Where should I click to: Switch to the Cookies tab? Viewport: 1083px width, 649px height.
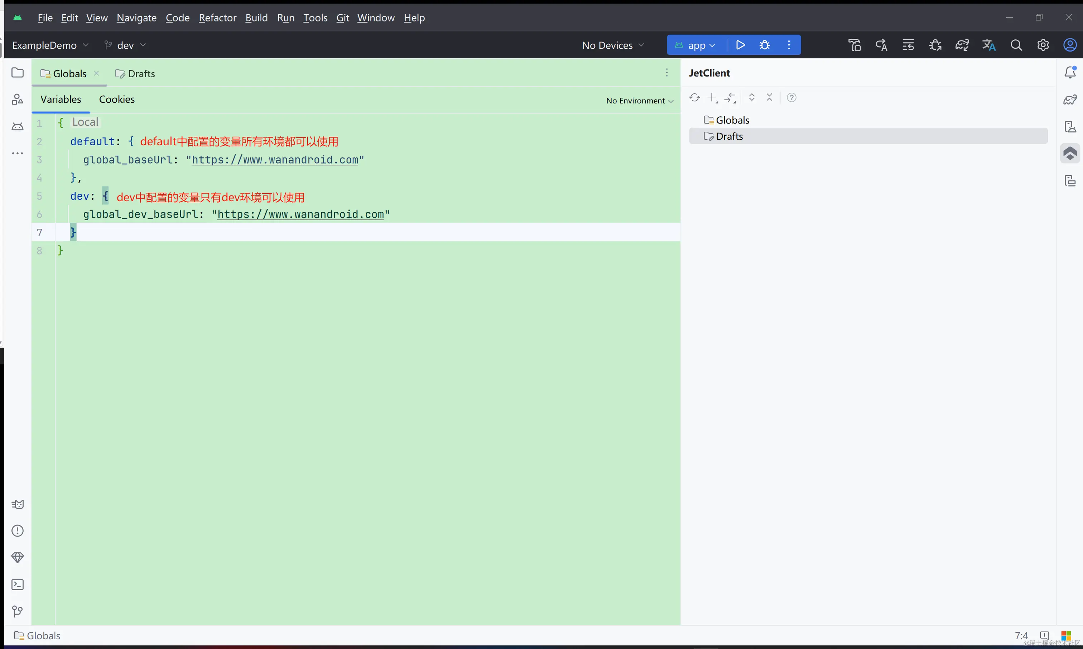pyautogui.click(x=117, y=100)
